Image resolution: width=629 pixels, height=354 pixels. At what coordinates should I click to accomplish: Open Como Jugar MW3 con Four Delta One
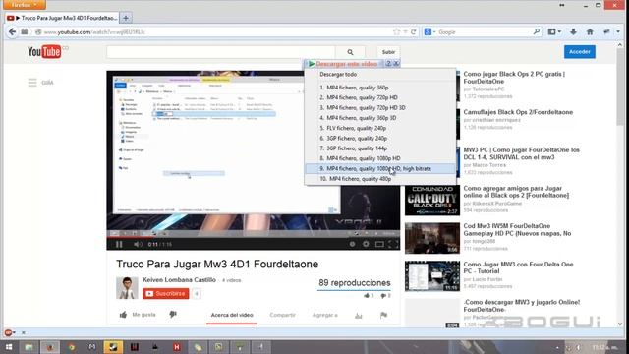(x=518, y=267)
